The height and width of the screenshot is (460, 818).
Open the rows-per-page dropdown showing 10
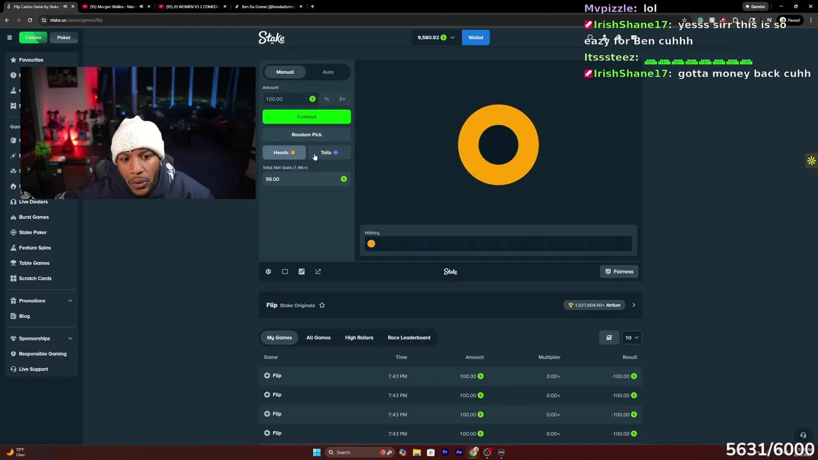pos(631,337)
